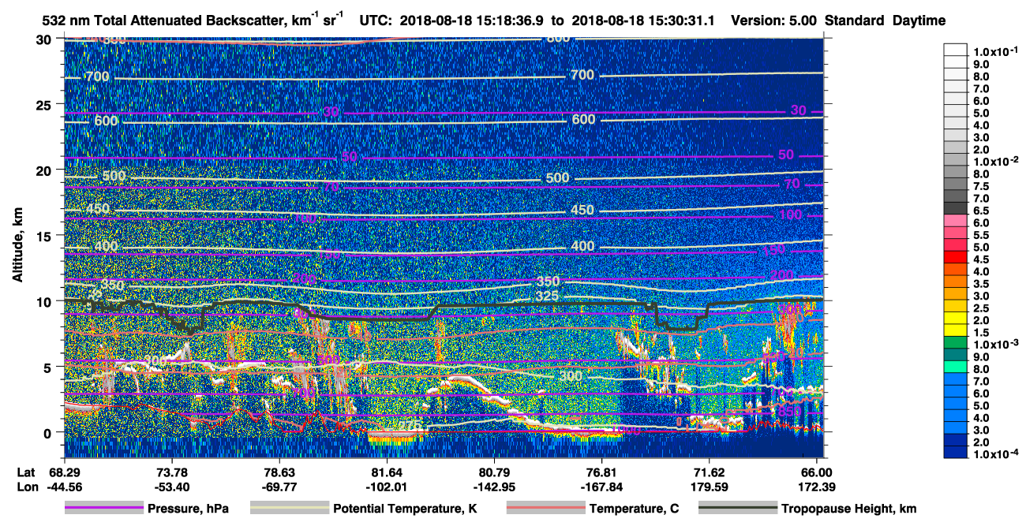Select longitude value -44.56
The width and height of the screenshot is (1026, 526).
64,487
